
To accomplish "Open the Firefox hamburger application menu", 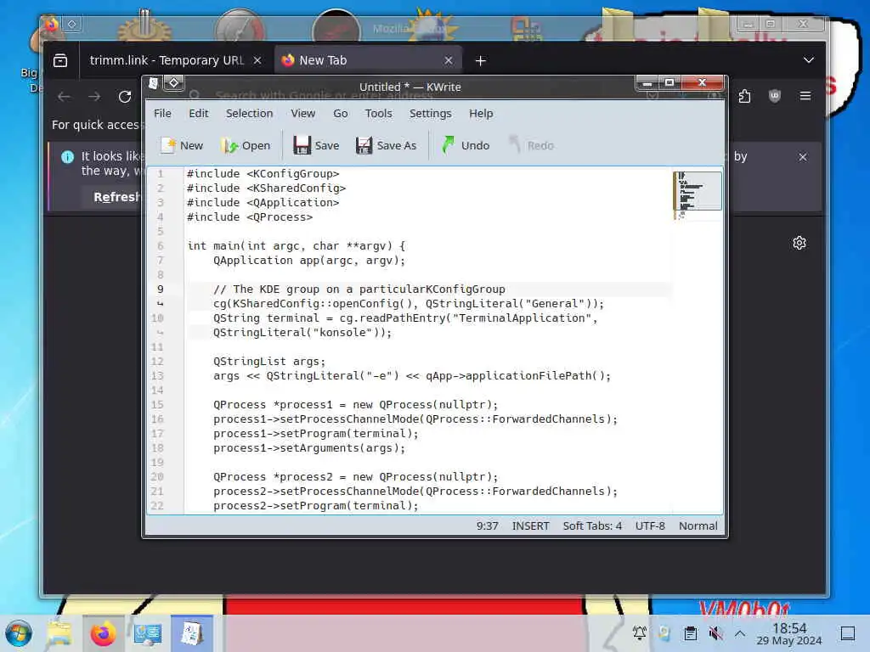I will [x=805, y=97].
